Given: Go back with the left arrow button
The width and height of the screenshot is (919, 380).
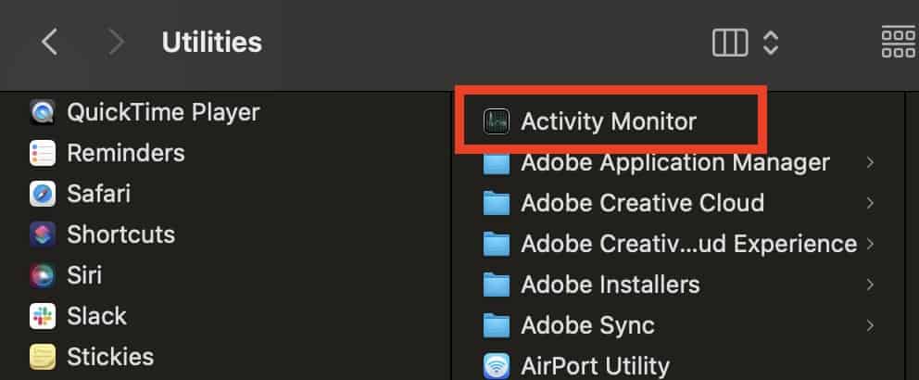Looking at the screenshot, I should [51, 42].
